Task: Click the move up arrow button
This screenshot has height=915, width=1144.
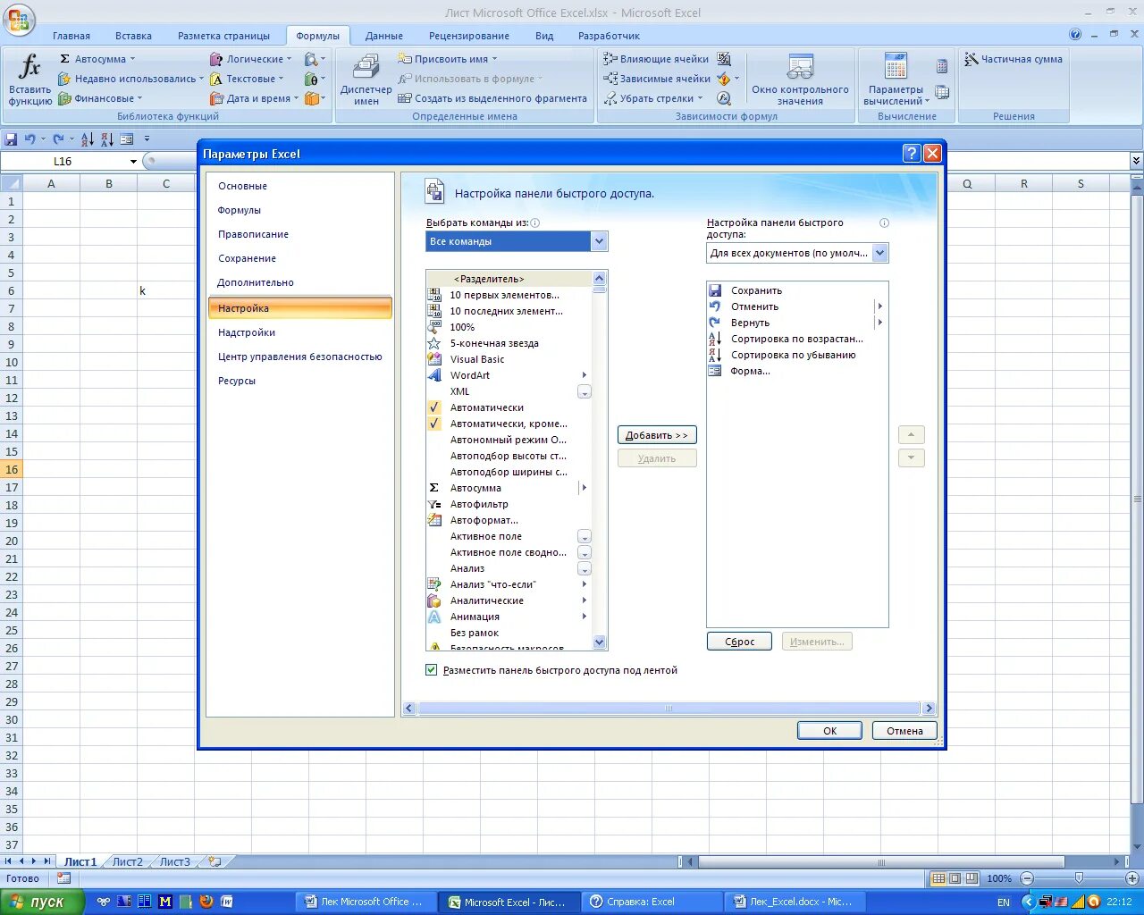Action: [911, 435]
